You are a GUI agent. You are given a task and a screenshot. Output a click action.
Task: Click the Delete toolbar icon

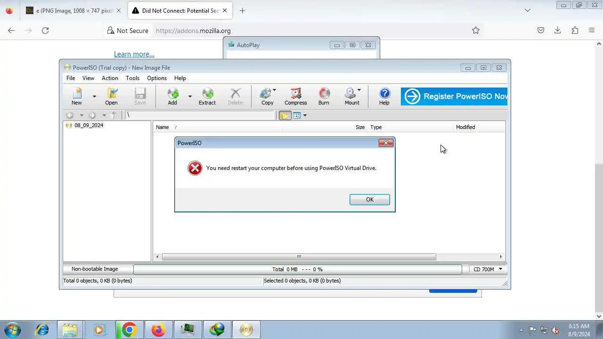pos(235,96)
